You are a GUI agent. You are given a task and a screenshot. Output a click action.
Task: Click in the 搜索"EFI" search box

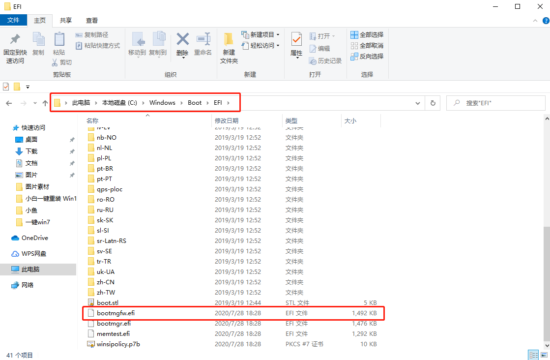495,103
